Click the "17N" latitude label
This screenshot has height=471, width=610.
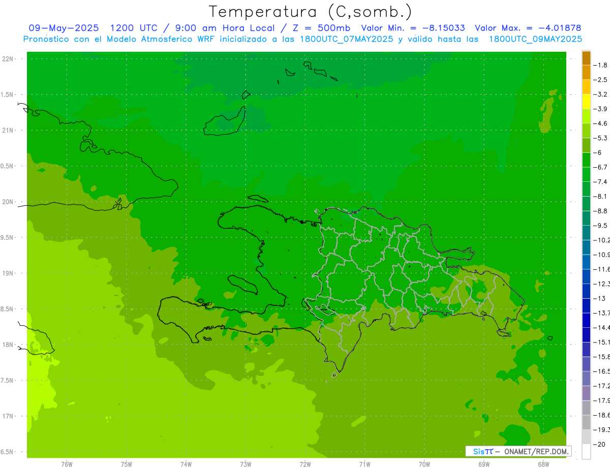[x=8, y=416]
